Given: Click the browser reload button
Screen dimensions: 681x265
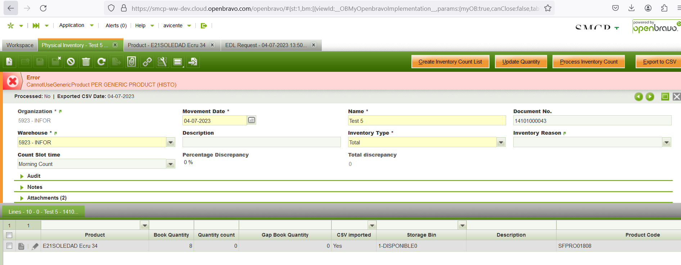Looking at the screenshot, I should coord(43,8).
